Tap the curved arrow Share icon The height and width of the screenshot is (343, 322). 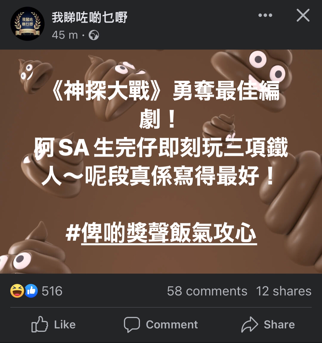[x=250, y=324]
